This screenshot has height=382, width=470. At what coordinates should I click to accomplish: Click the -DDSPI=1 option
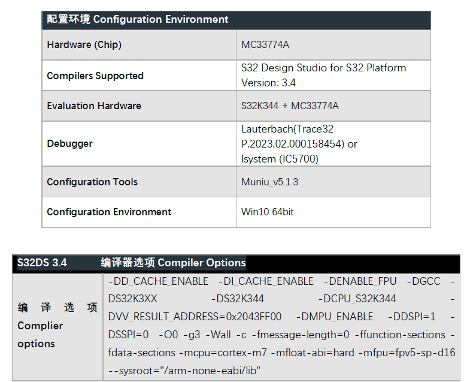[412, 317]
